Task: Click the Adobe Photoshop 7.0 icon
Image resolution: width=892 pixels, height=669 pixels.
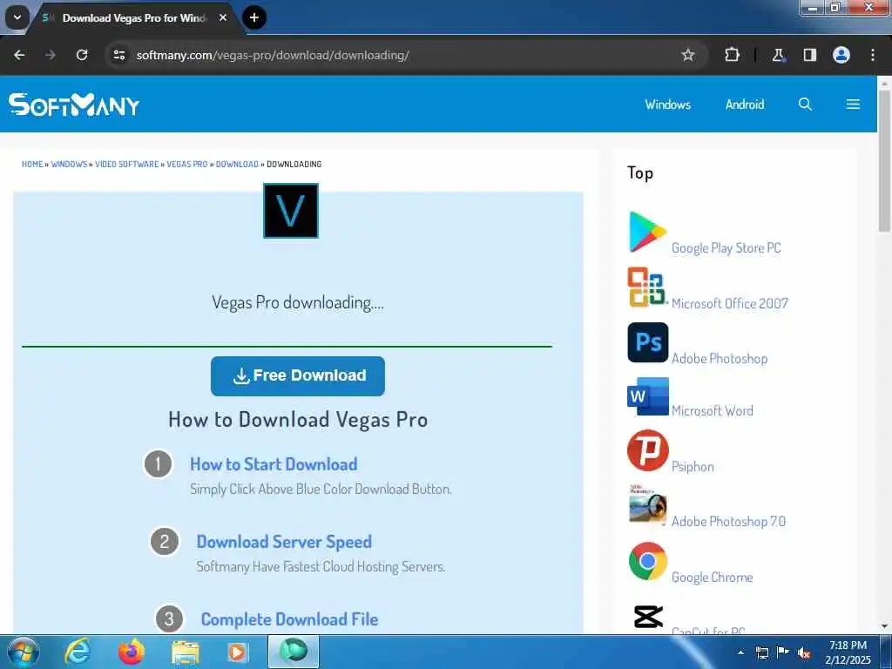Action: coord(647,504)
